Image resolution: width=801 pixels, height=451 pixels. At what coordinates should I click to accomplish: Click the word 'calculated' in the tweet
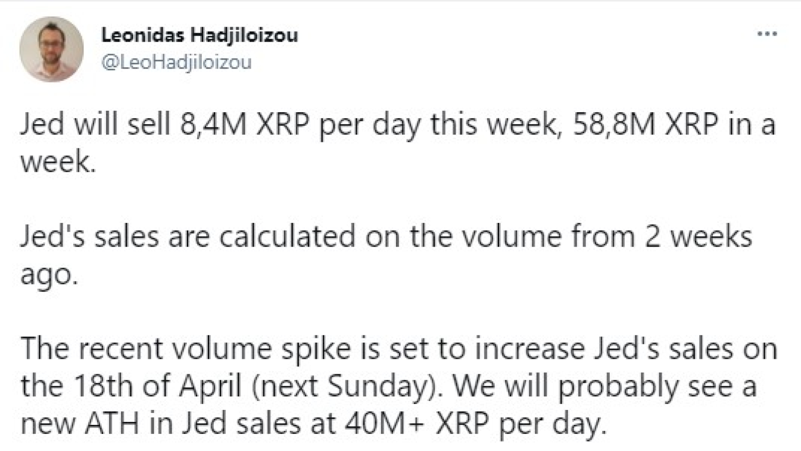[287, 237]
